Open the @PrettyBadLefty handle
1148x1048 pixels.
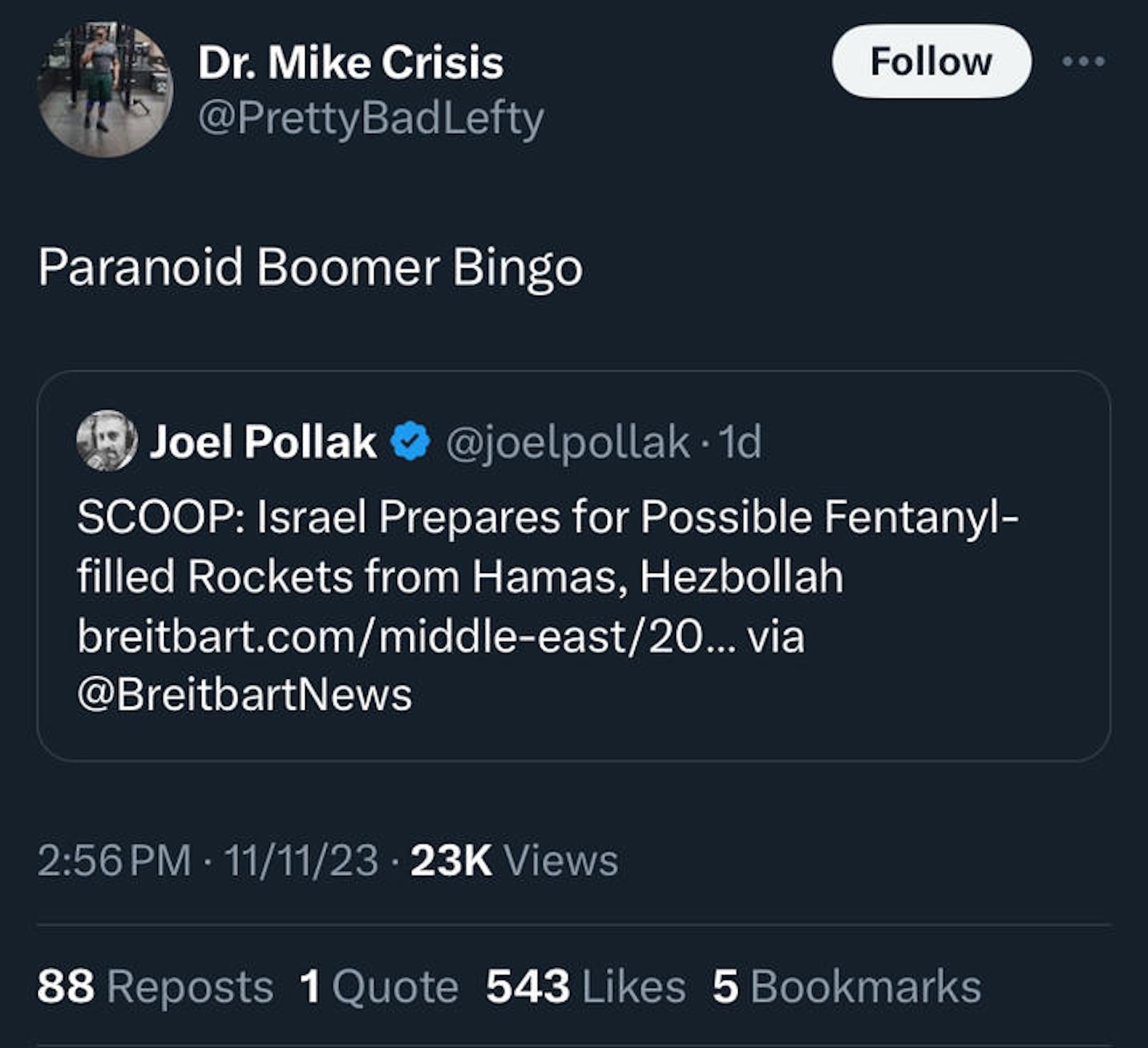click(371, 119)
